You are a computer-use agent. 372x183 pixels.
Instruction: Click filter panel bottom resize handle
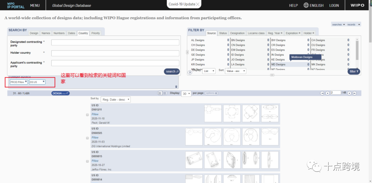(x=272, y=75)
